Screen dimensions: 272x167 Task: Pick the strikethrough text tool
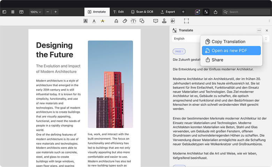(102, 21)
